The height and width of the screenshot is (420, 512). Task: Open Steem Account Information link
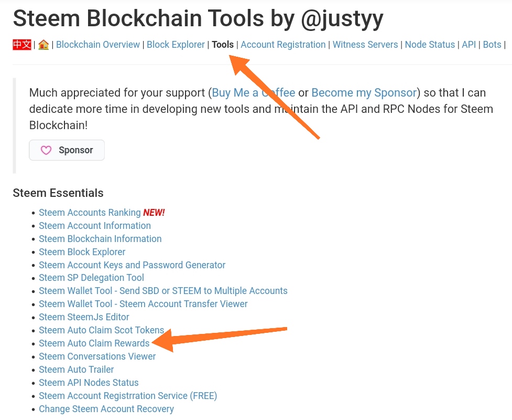[95, 226]
